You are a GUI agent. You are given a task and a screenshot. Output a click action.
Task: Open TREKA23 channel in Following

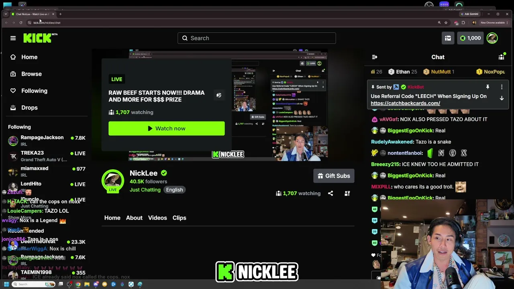click(47, 156)
